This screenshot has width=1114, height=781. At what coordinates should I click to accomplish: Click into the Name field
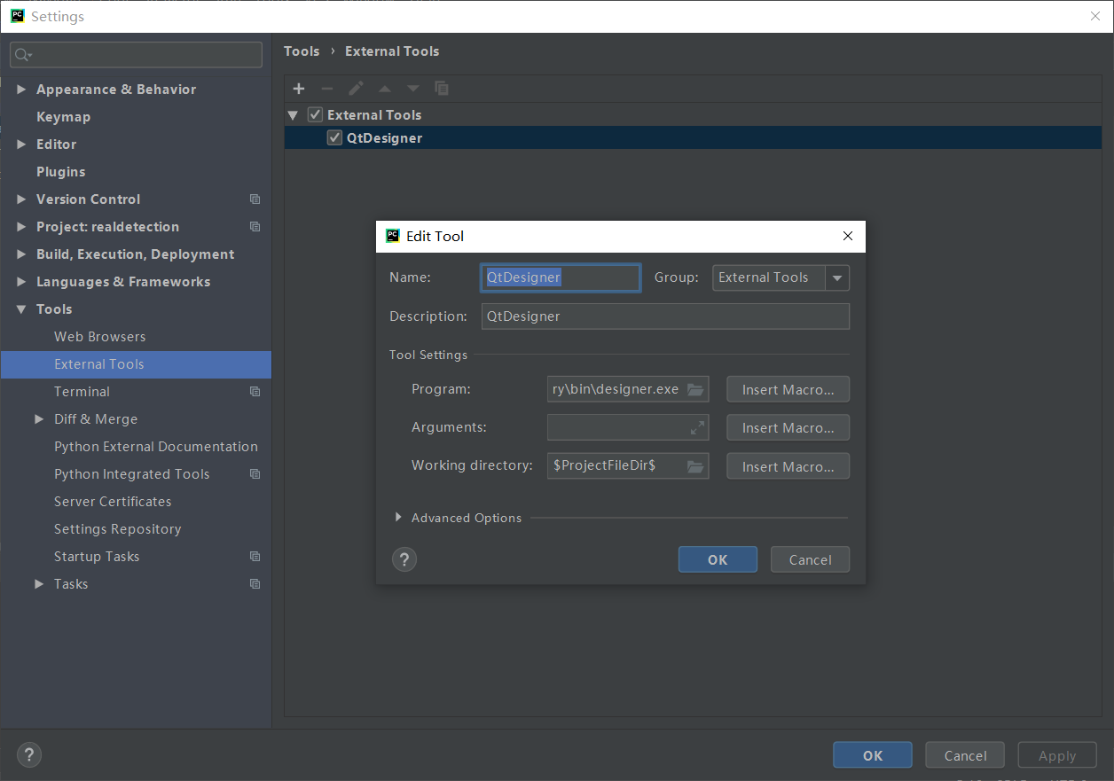click(561, 277)
